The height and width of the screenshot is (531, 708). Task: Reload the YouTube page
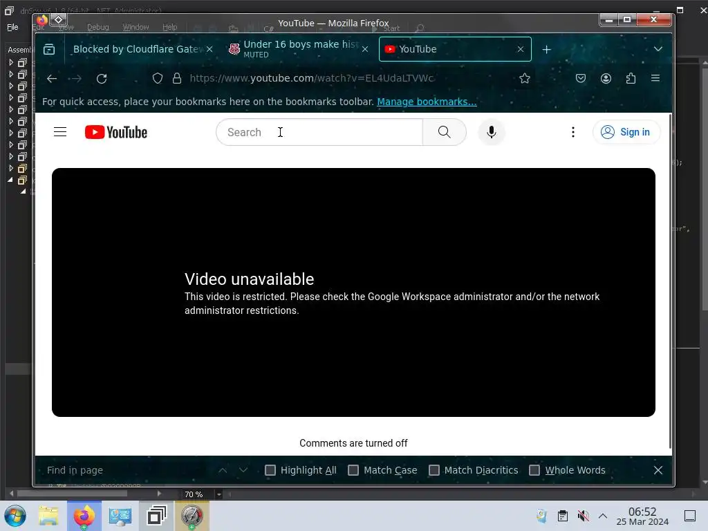coord(102,79)
